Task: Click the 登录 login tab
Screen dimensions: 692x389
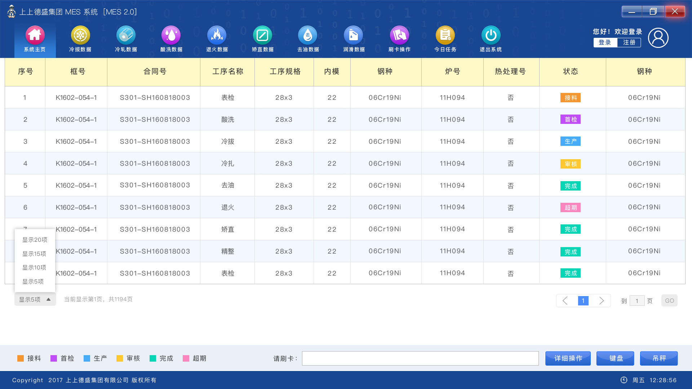Action: tap(605, 43)
